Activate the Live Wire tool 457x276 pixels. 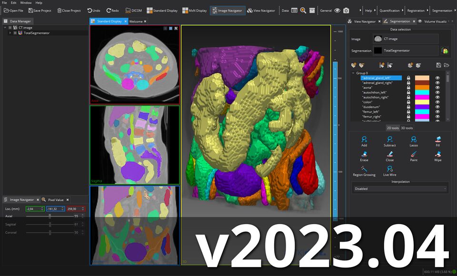click(389, 170)
